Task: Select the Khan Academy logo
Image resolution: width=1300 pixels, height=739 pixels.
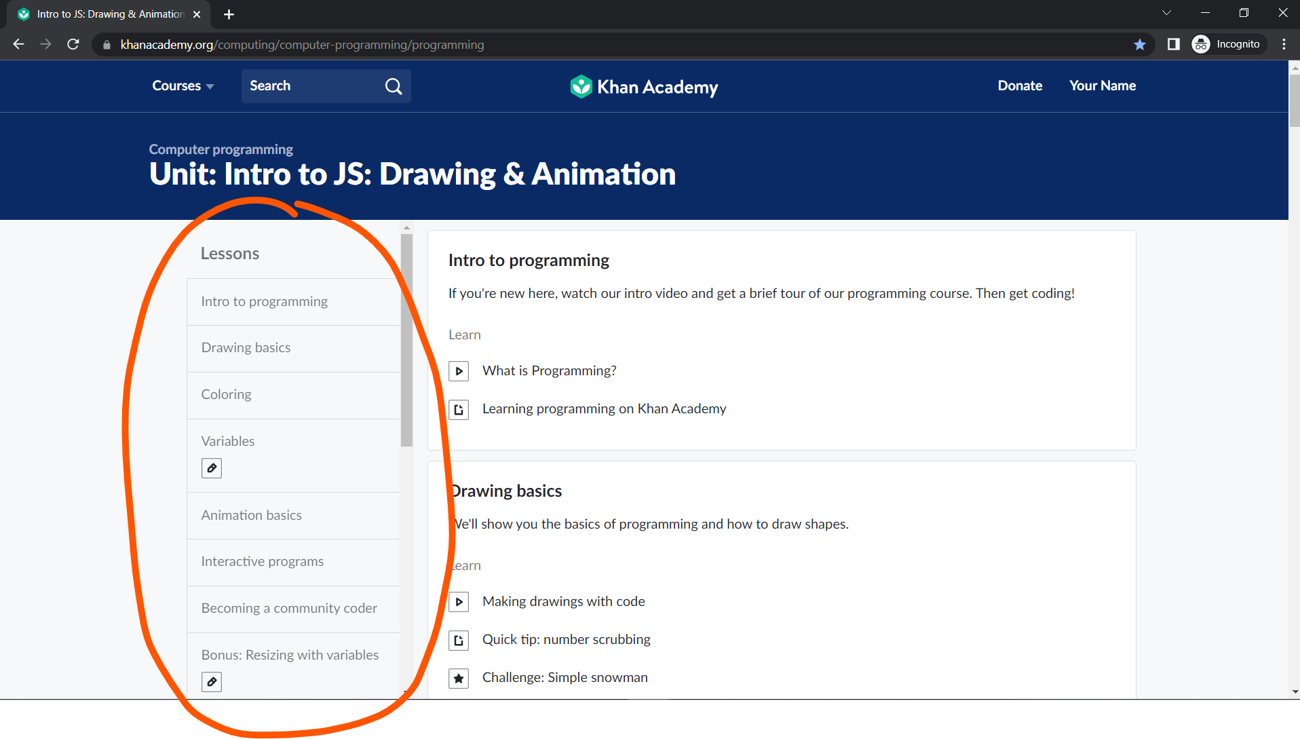Action: pyautogui.click(x=643, y=86)
